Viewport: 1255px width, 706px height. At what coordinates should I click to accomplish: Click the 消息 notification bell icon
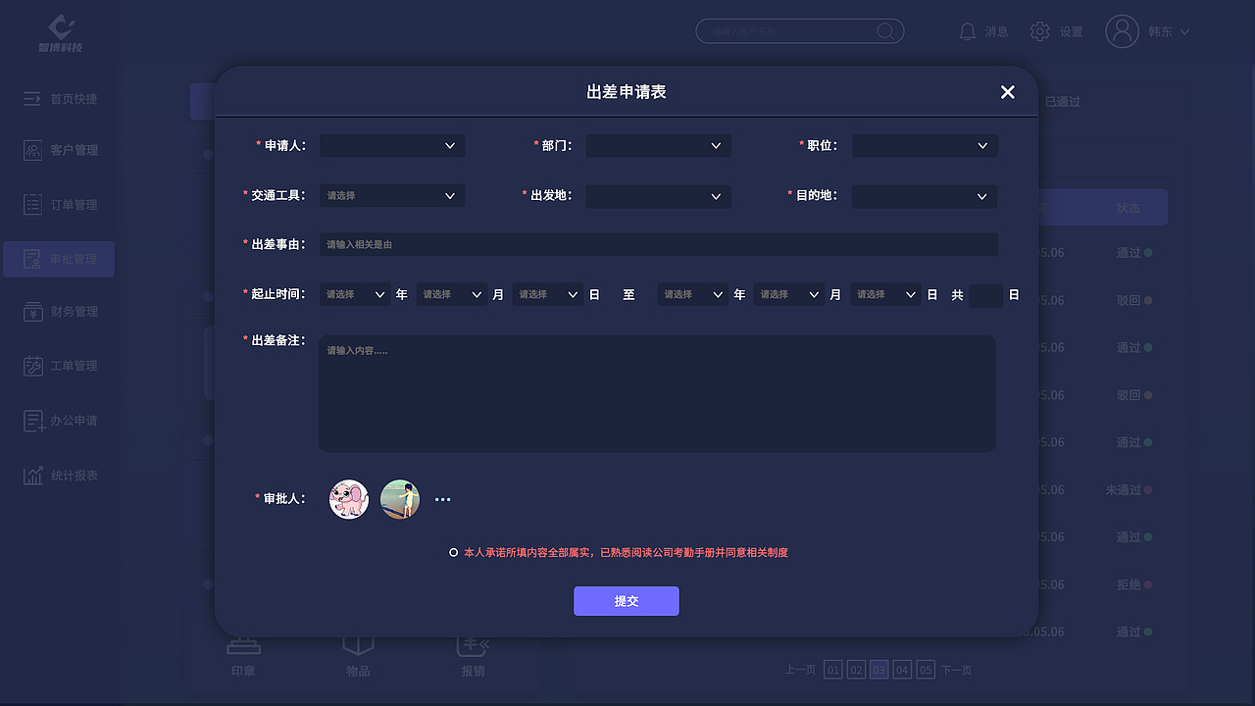[969, 30]
